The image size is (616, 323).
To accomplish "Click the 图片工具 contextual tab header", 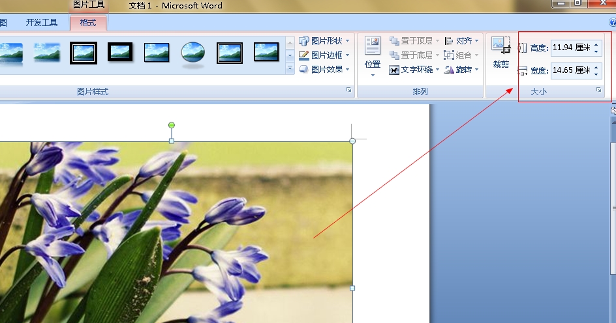I will [x=89, y=5].
